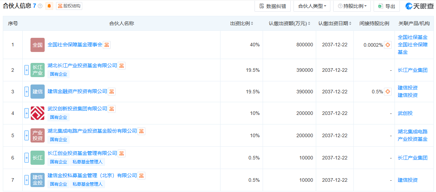
Task: Click 私募基金管理人 tag in row 6
Action: pos(88,162)
